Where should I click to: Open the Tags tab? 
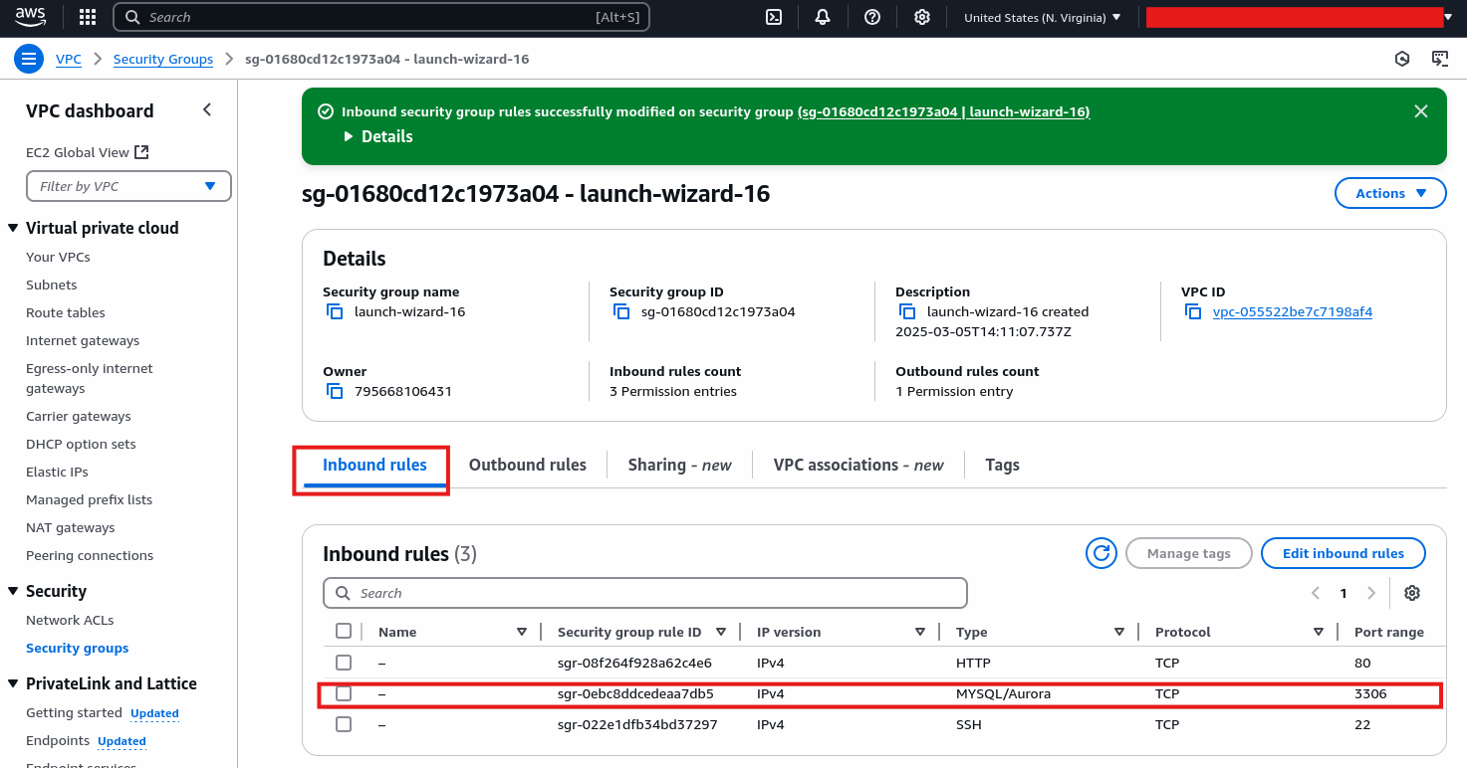point(1002,465)
